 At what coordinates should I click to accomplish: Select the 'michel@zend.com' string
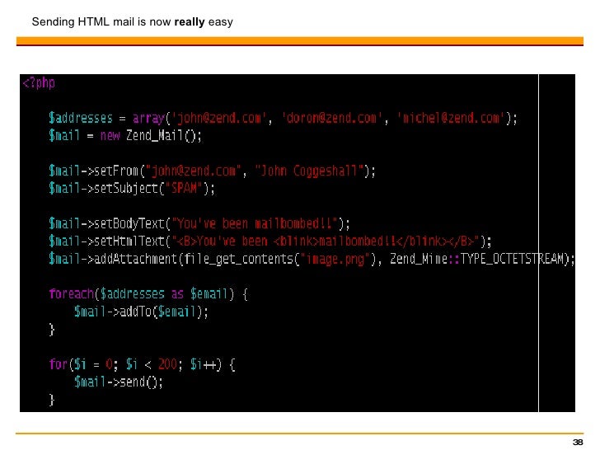coord(451,118)
